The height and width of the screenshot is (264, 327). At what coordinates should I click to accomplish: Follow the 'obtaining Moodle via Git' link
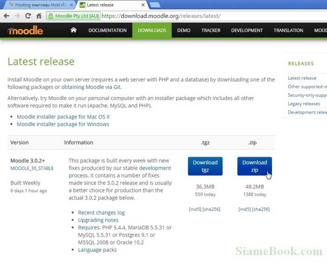click(91, 87)
